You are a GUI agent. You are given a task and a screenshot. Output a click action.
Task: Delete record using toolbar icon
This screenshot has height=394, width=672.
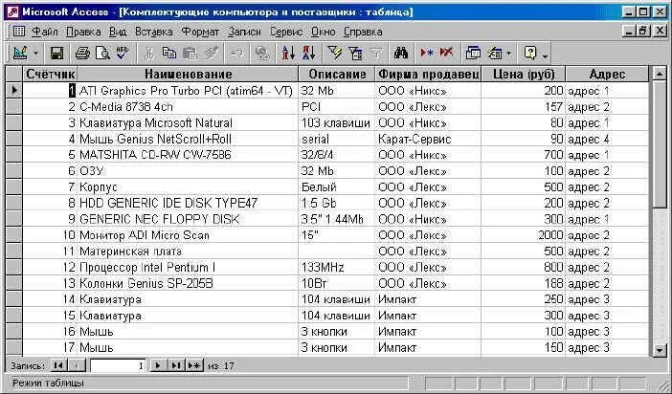(x=447, y=54)
